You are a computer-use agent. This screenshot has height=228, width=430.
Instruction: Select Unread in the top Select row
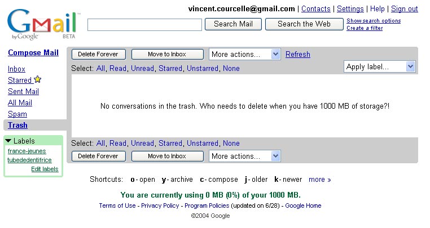[142, 68]
